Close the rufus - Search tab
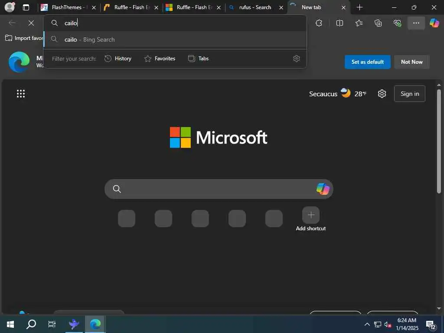This screenshot has width=444, height=333. (x=281, y=8)
